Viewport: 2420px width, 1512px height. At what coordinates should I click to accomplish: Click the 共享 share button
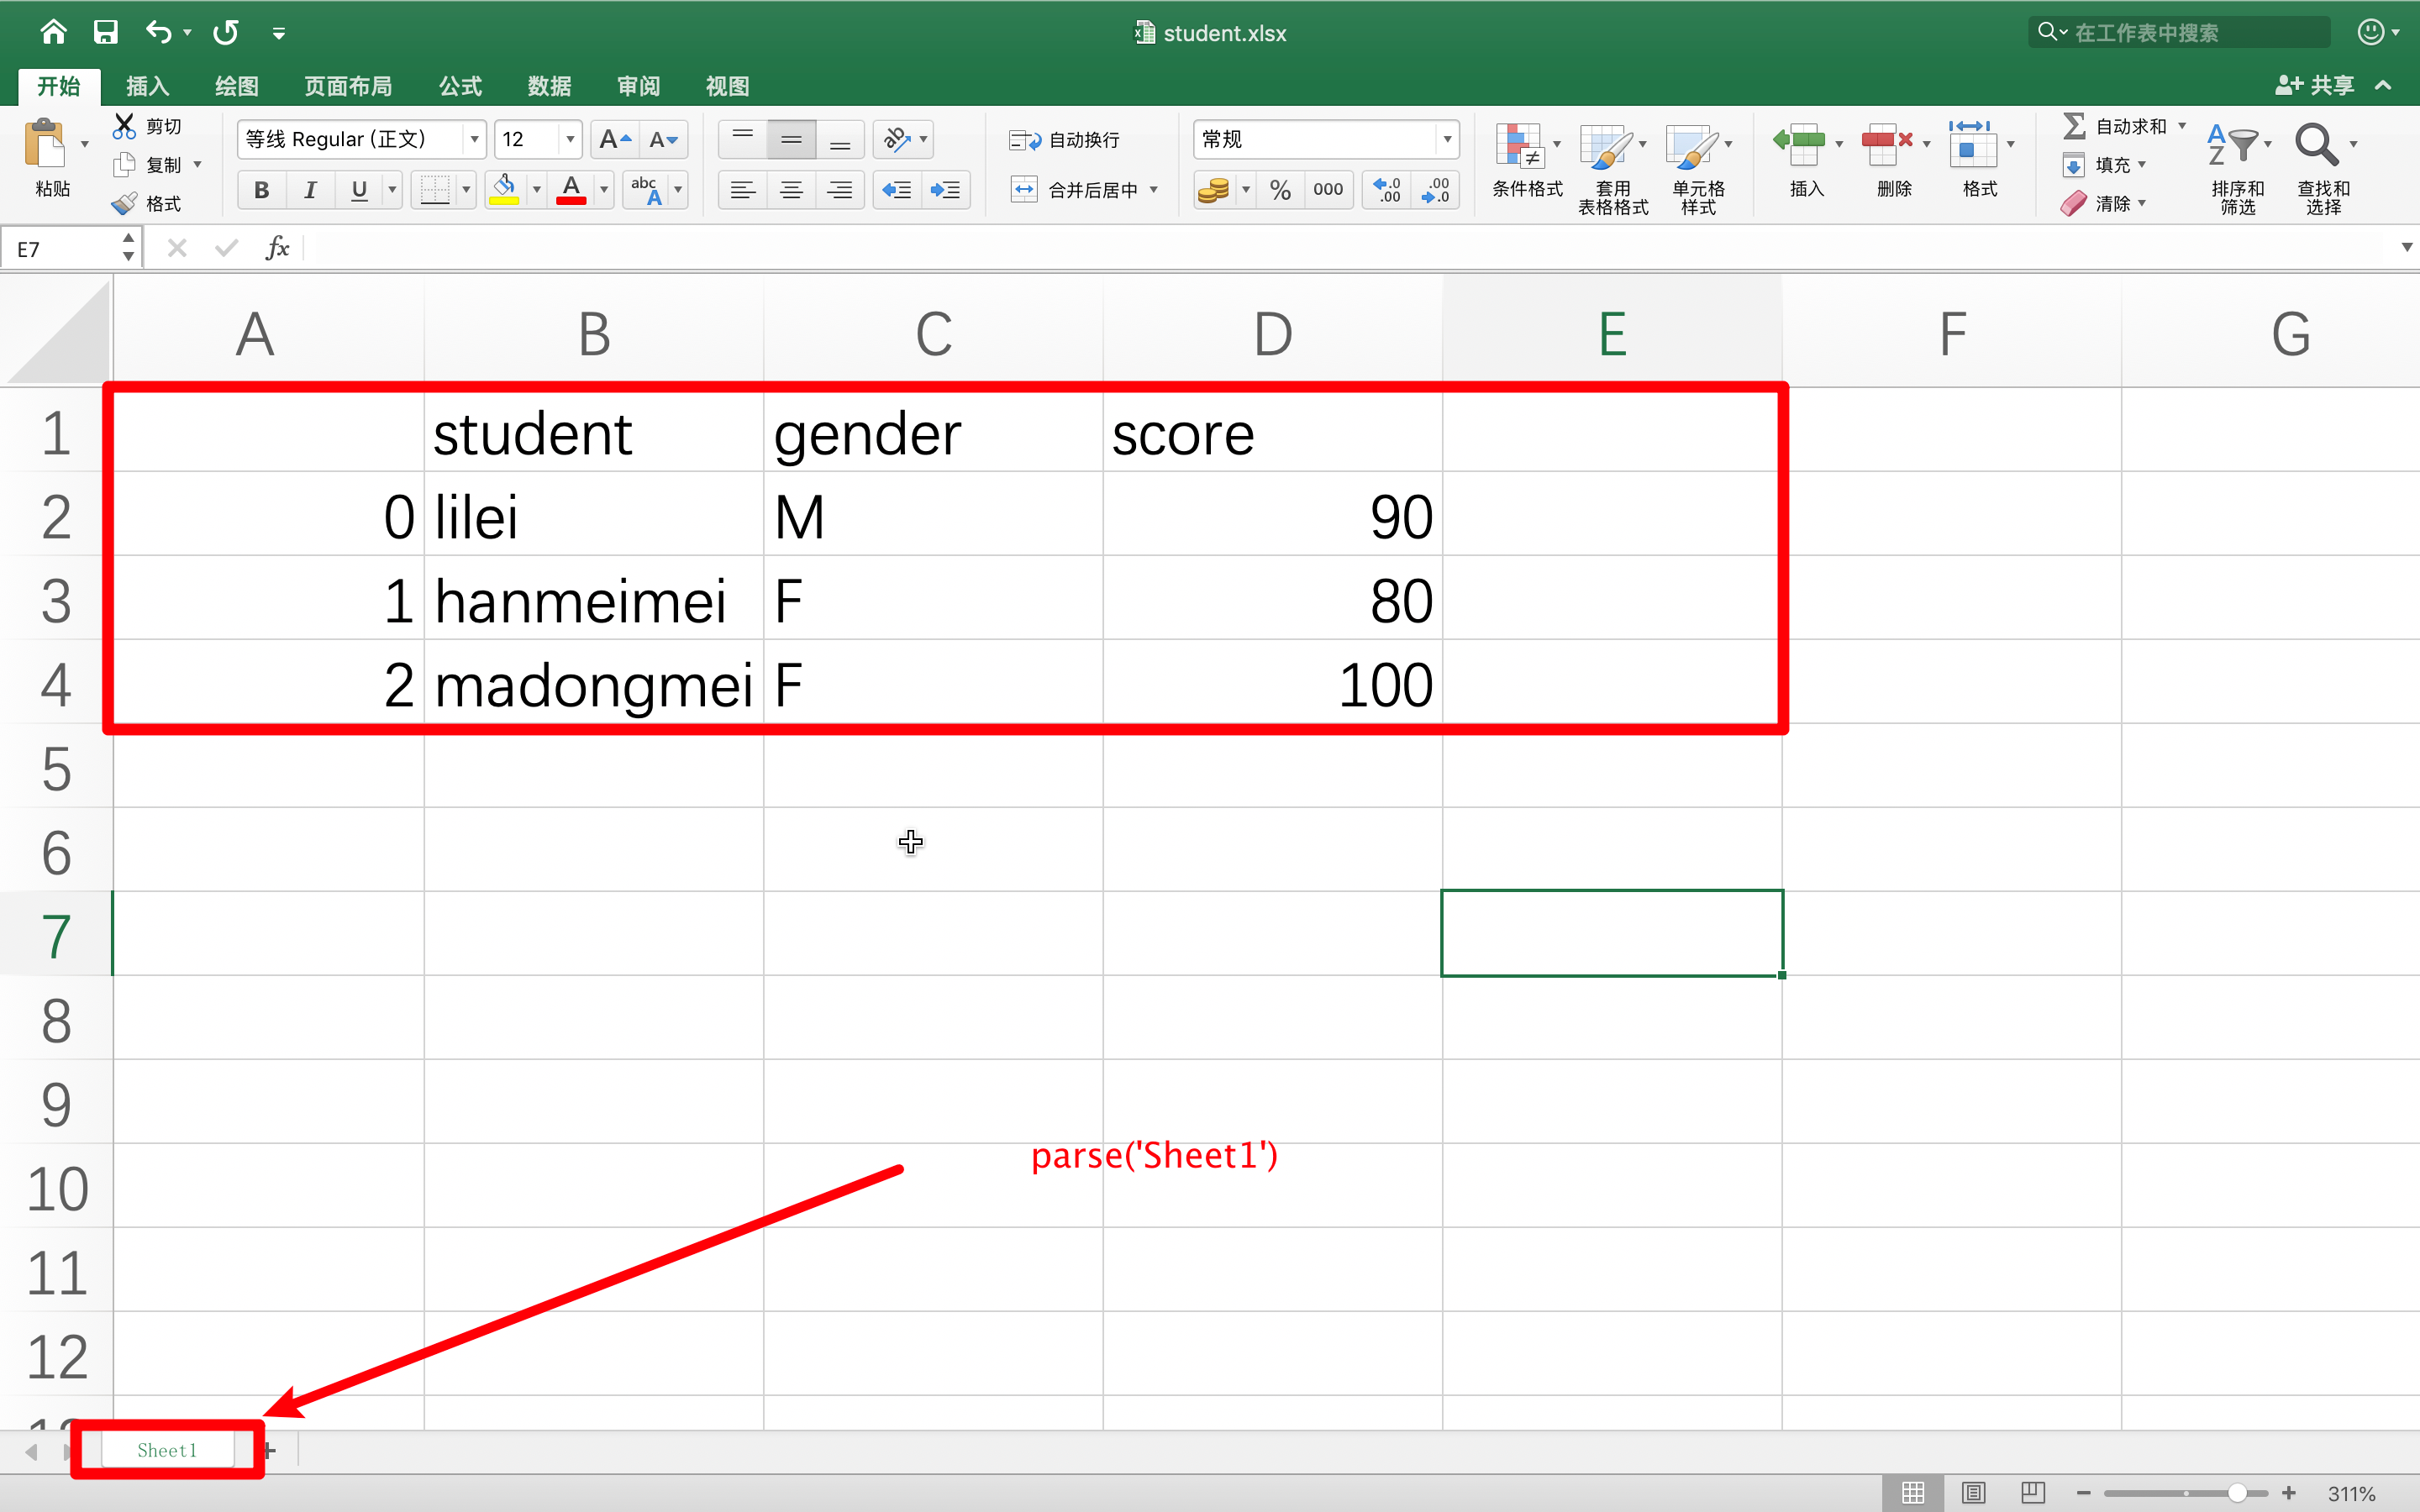pyautogui.click(x=2316, y=86)
